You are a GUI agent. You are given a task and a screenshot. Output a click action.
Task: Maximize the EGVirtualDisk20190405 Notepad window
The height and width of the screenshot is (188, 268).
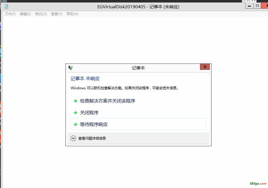[257, 6]
